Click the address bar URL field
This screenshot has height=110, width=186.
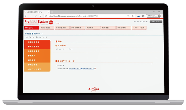pyautogui.click(x=73, y=16)
